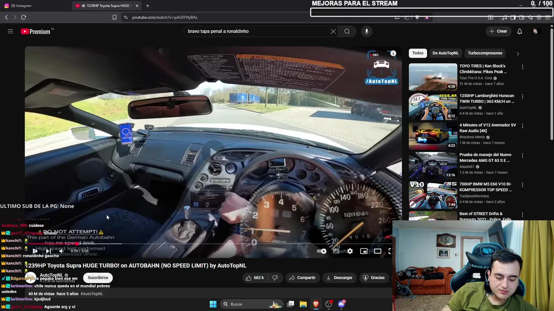Viewport: 554px width, 311px height.
Task: Skip to the next video
Action: 48,251
